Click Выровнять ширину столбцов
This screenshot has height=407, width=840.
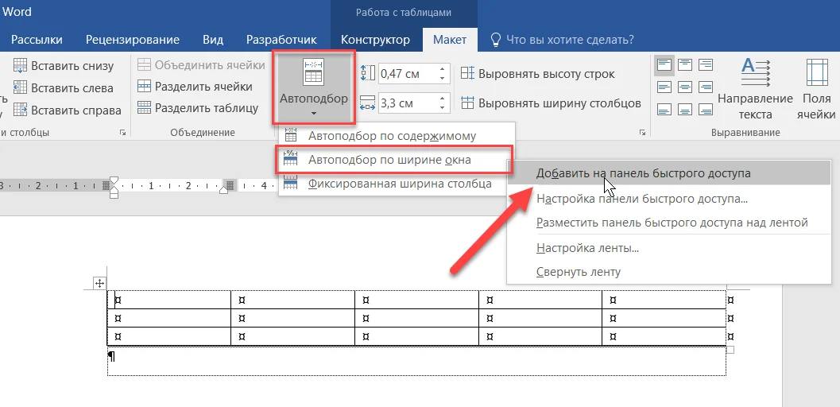point(551,103)
